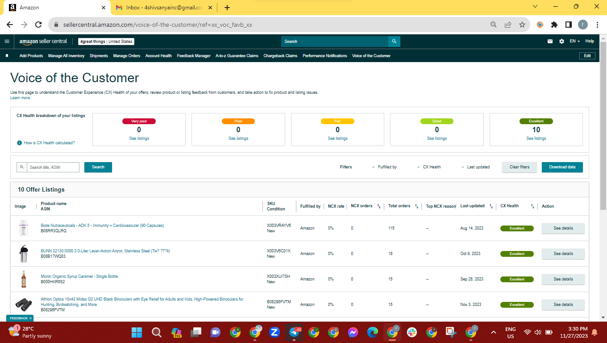This screenshot has width=607, height=343.
Task: Open the Chrome extensions puzzle icon
Action: [554, 25]
